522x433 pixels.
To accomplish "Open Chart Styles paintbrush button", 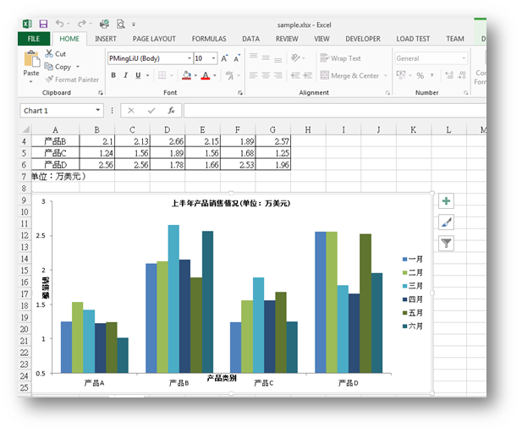I will pyautogui.click(x=446, y=222).
